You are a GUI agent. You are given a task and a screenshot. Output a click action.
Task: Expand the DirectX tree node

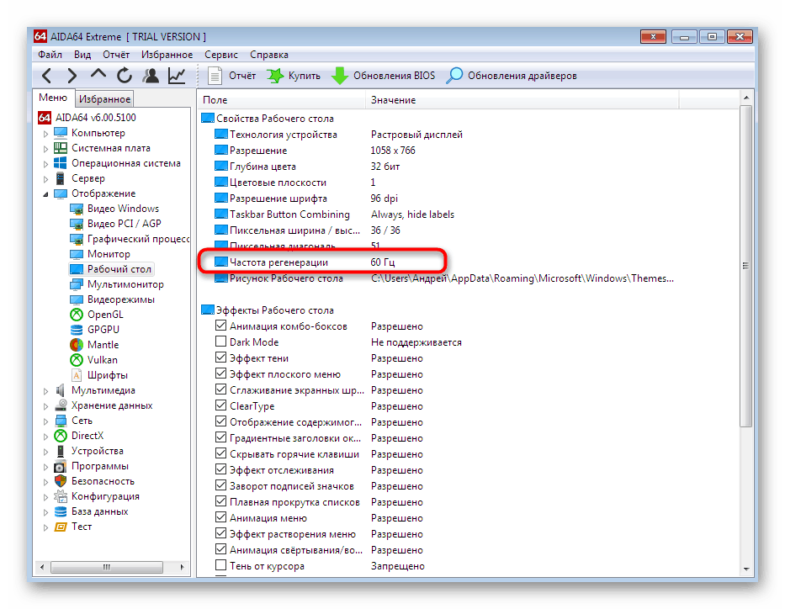click(x=45, y=437)
